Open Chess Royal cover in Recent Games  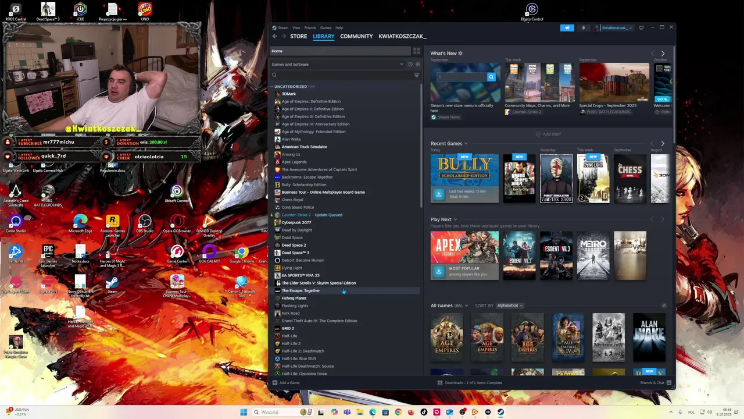click(x=630, y=179)
